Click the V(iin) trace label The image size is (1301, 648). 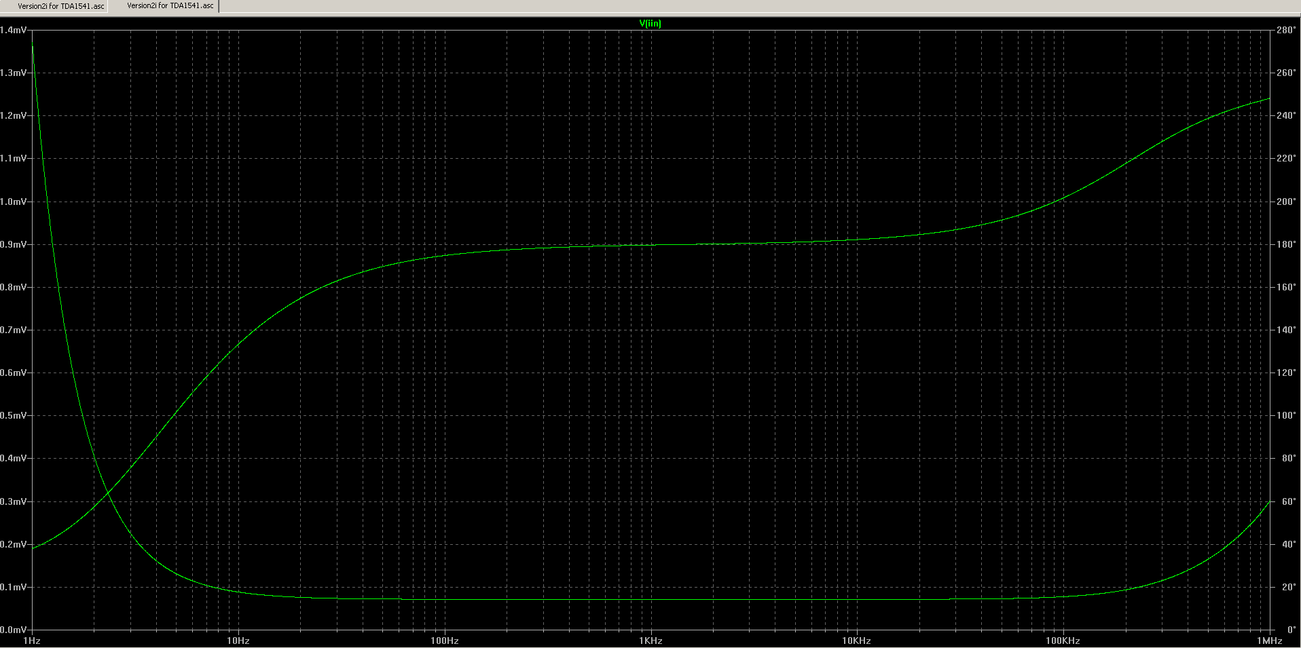pyautogui.click(x=650, y=23)
